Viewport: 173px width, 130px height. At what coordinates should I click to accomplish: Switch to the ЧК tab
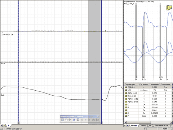coord(150,126)
